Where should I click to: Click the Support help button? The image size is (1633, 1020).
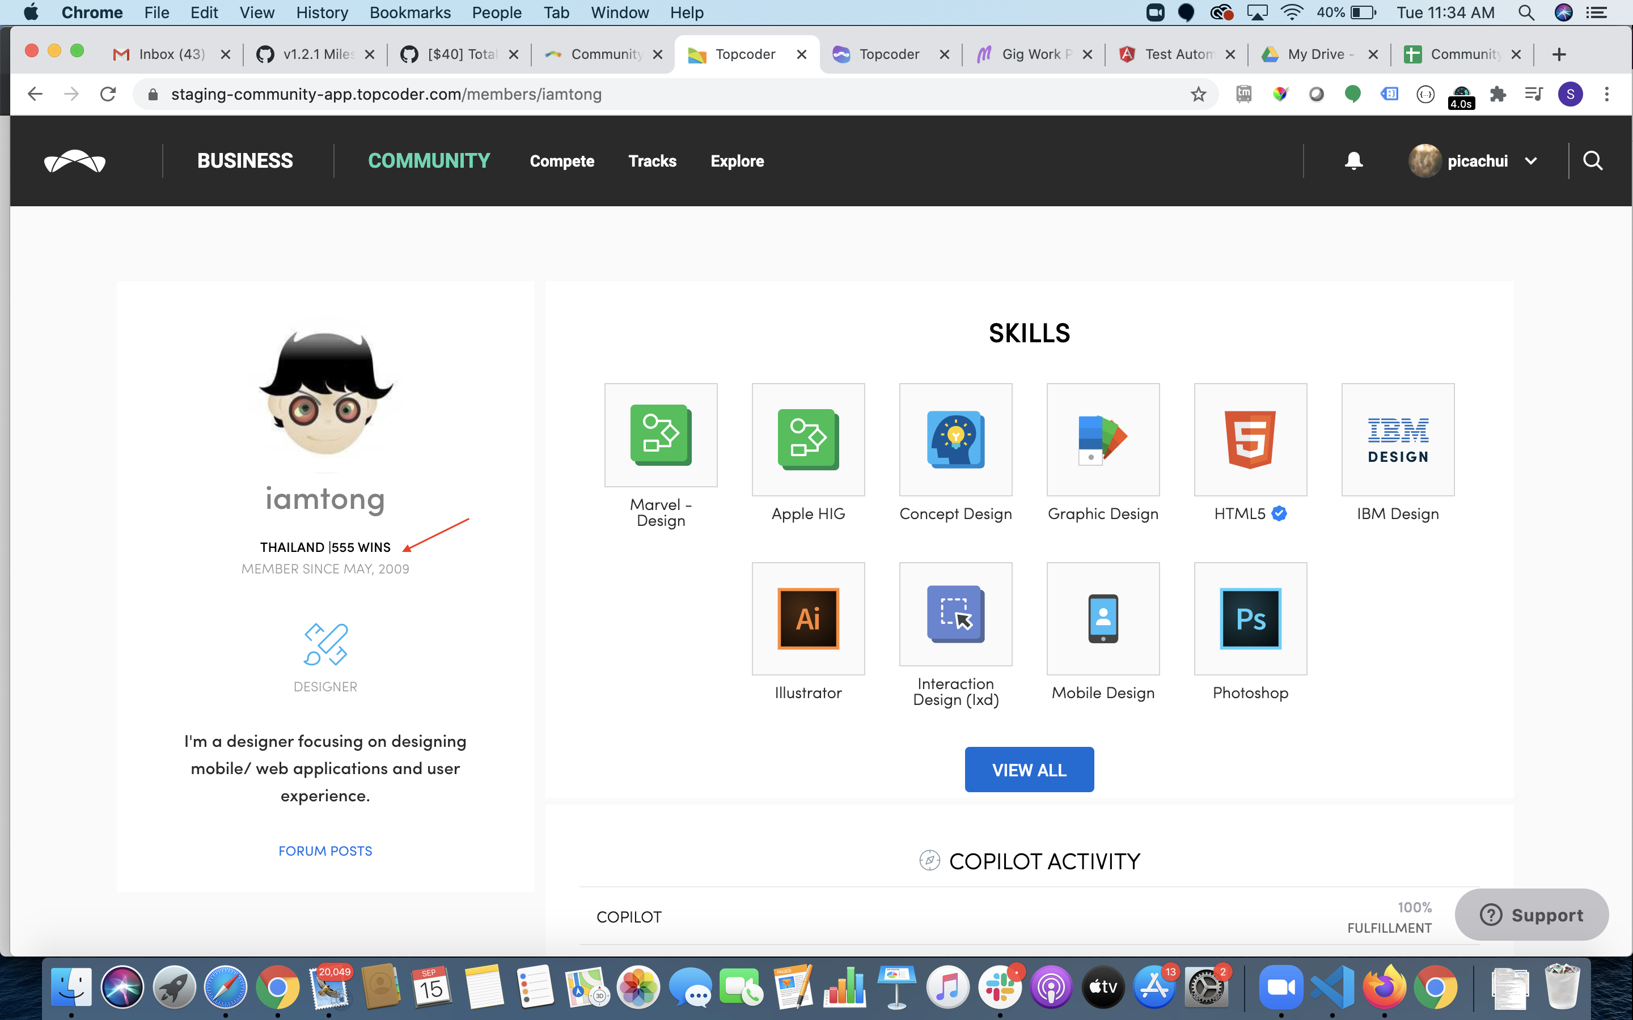click(1531, 915)
